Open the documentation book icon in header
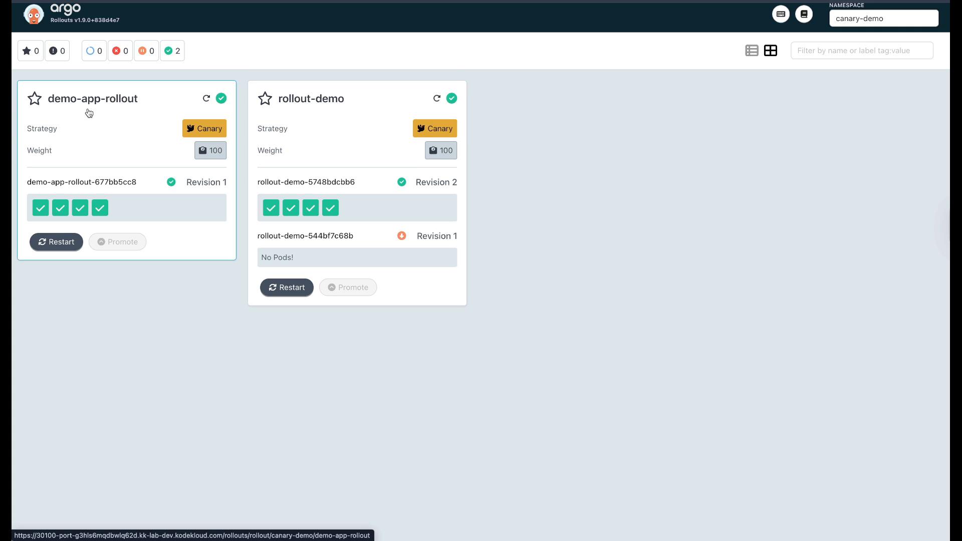This screenshot has height=541, width=962. click(804, 14)
